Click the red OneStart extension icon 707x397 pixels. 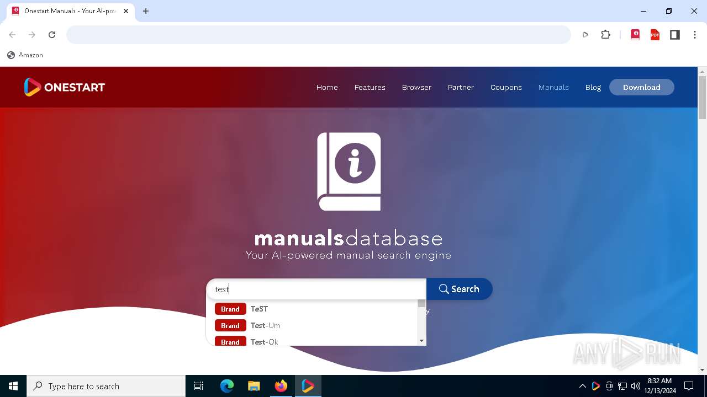click(635, 35)
